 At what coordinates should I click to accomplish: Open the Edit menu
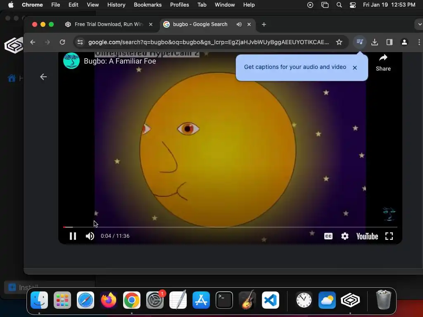pyautogui.click(x=73, y=5)
